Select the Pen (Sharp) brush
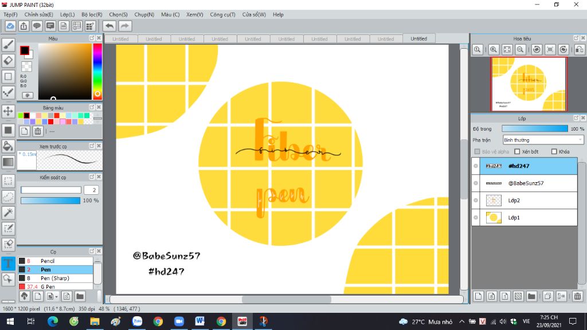Viewport: 587px width, 330px height. click(56, 278)
